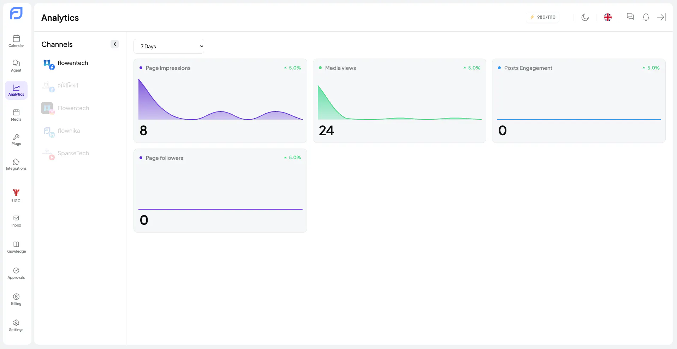Click the Media views chart
This screenshot has width=677, height=349.
[399, 102]
